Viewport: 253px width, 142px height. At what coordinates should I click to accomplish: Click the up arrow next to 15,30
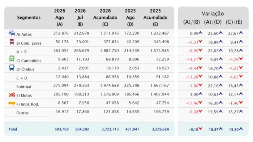(x=241, y=129)
